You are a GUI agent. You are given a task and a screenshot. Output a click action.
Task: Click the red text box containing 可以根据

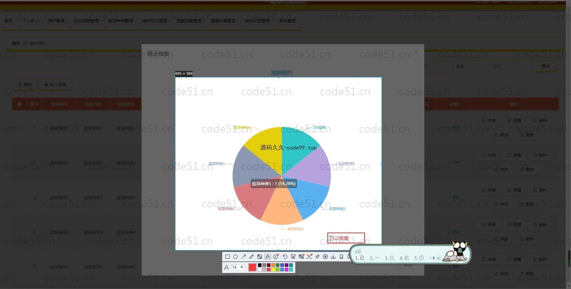tap(346, 238)
